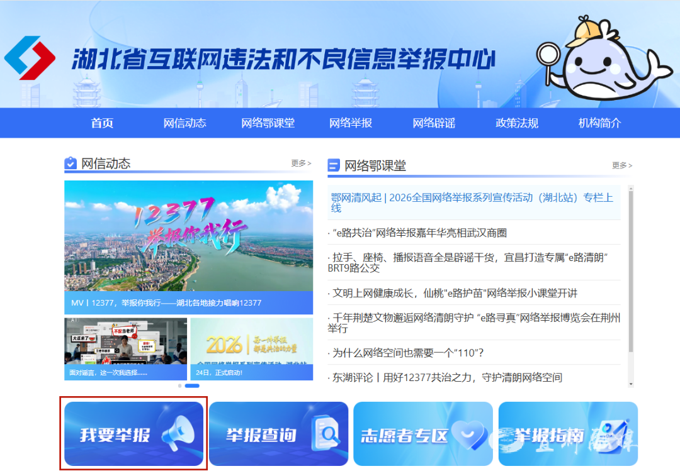The height and width of the screenshot is (476, 680).
Task: Click the red and blue site logo
Action: point(30,58)
